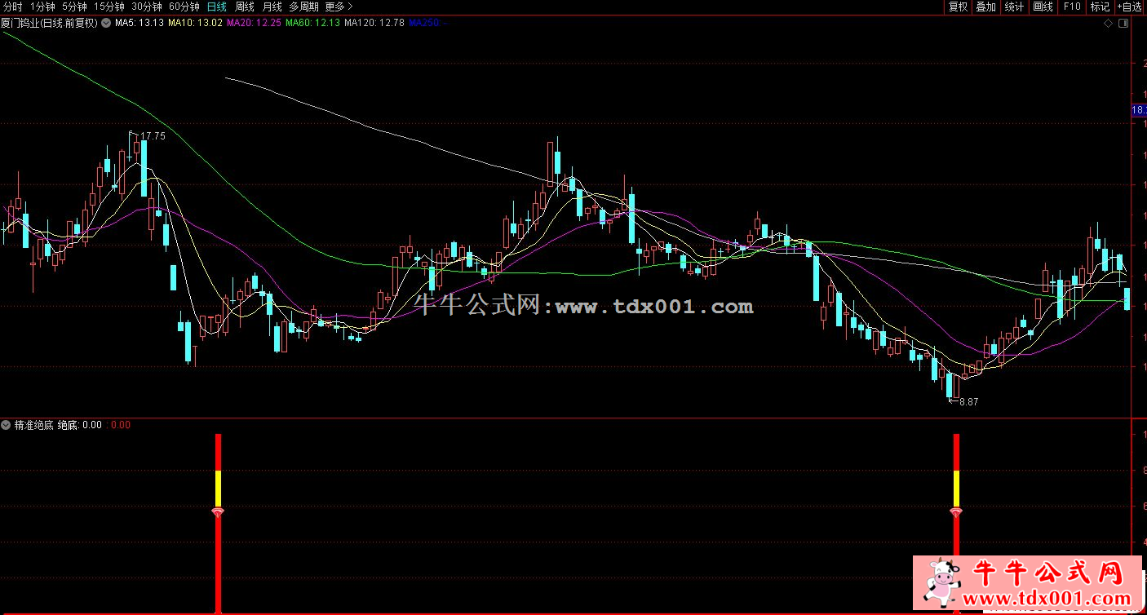Image resolution: width=1147 pixels, height=615 pixels.
Task: Open main chart indicator dropdown arrow
Action: pos(105,23)
